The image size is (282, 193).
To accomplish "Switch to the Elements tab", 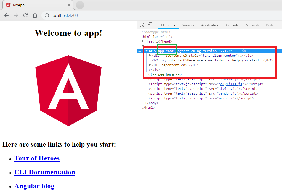I will coord(168,25).
